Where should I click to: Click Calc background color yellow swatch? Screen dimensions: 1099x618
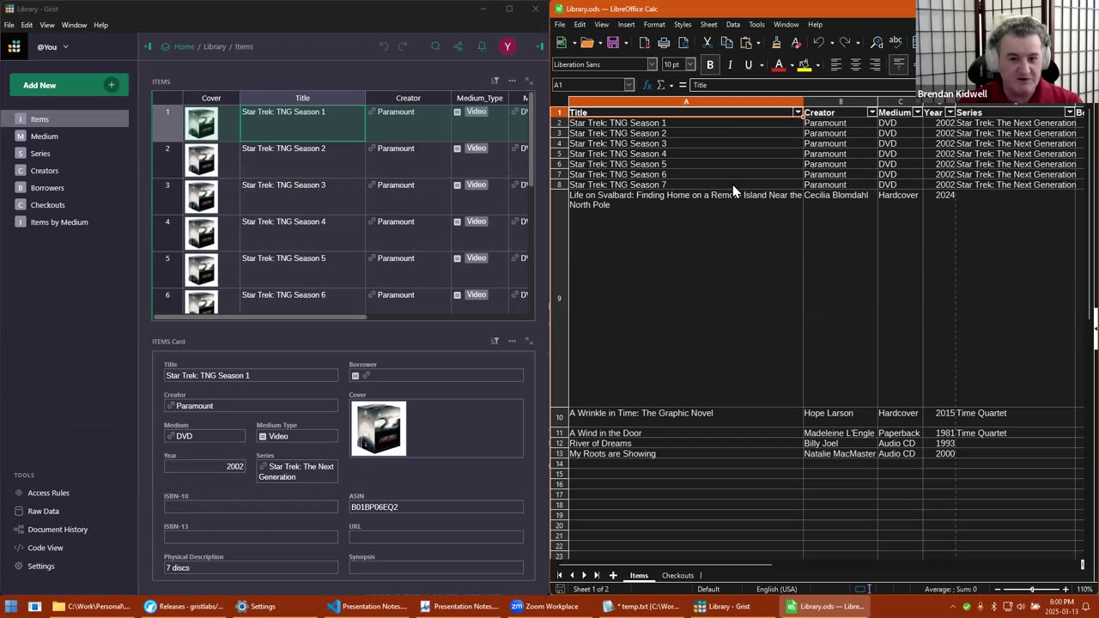pyautogui.click(x=804, y=64)
